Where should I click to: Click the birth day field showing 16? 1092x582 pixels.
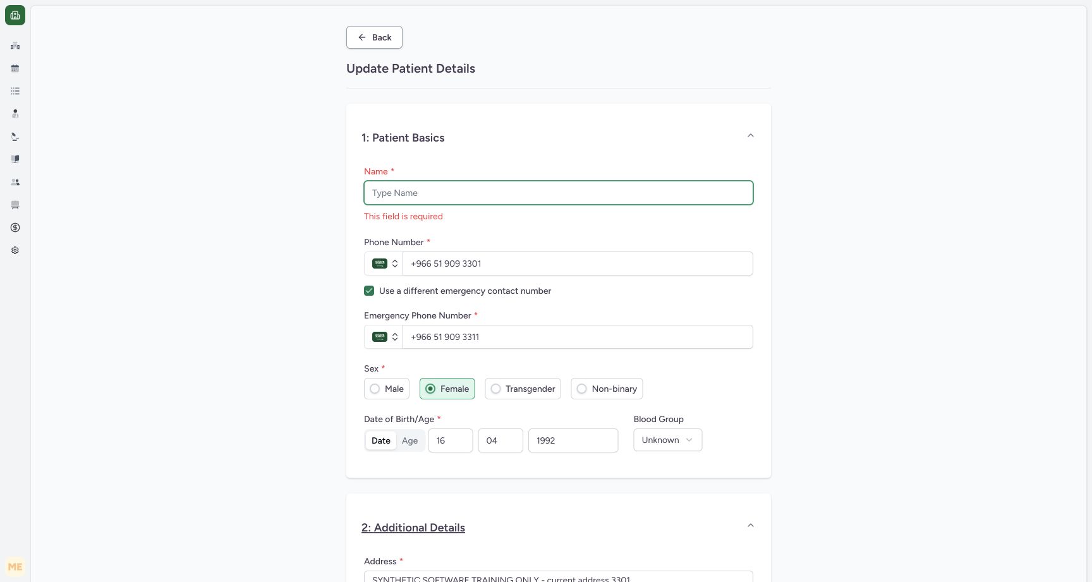coord(451,440)
